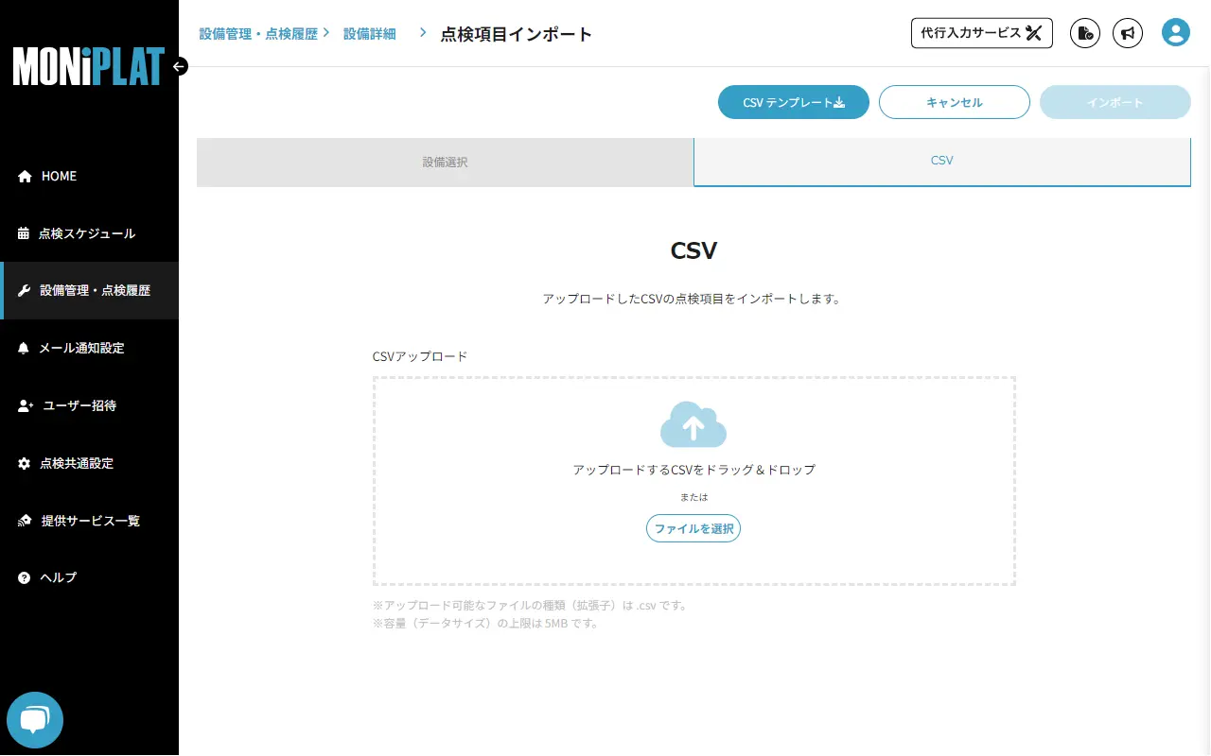Click the announcement megaphone icon in the header
This screenshot has height=756, width=1211.
[x=1128, y=33]
